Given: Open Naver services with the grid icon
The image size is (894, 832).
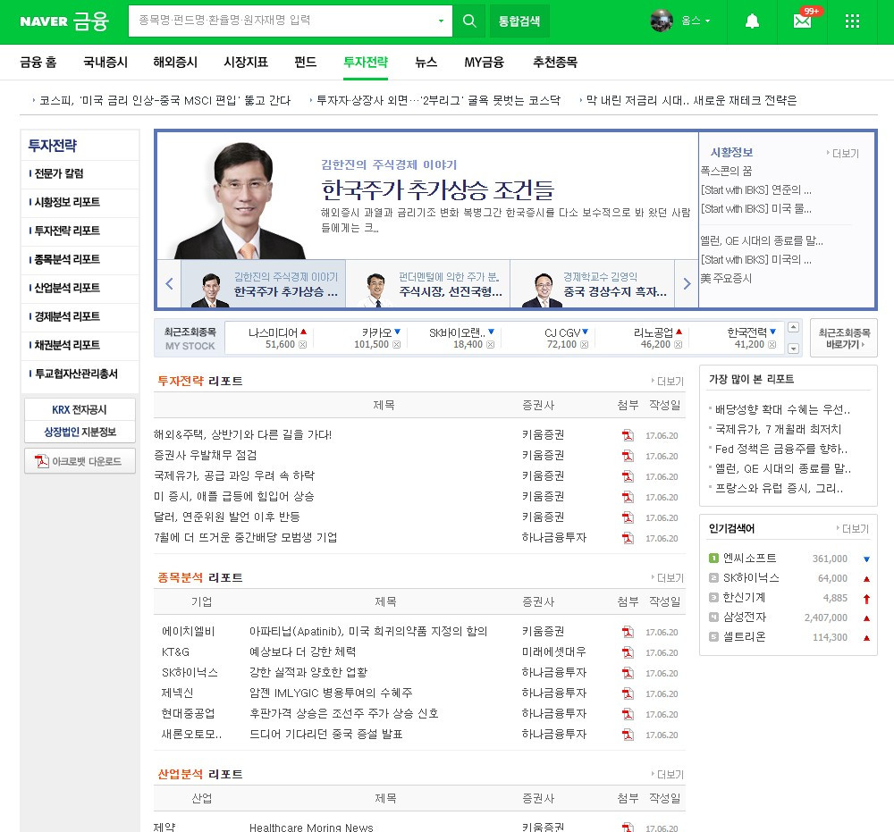Looking at the screenshot, I should (x=850, y=21).
